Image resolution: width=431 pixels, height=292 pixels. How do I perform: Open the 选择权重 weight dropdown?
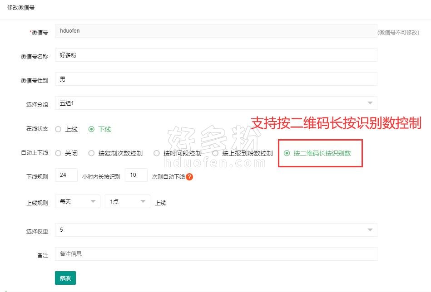click(x=216, y=230)
